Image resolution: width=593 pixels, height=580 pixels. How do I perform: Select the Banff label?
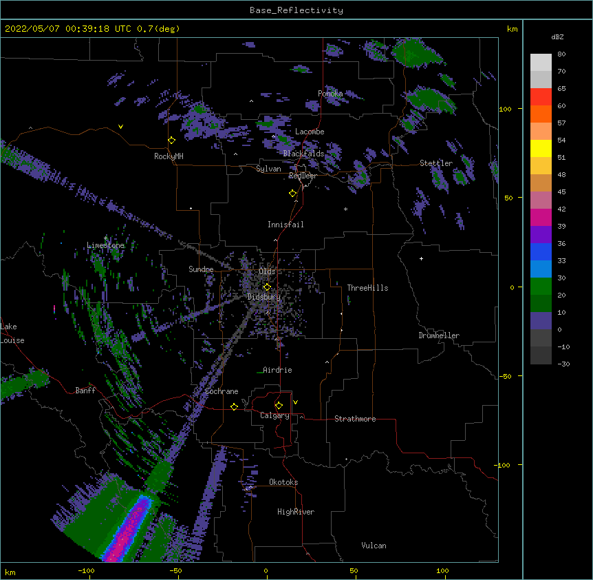(x=85, y=391)
